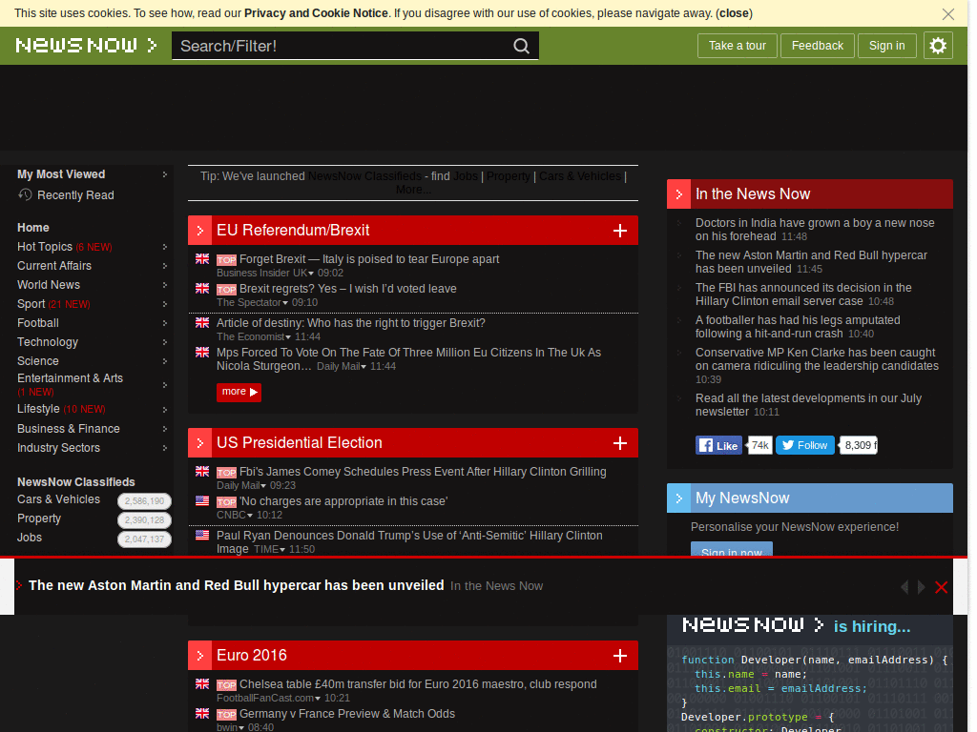Click the (close) link in cookie notice
The height and width of the screenshot is (732, 977).
pyautogui.click(x=734, y=13)
